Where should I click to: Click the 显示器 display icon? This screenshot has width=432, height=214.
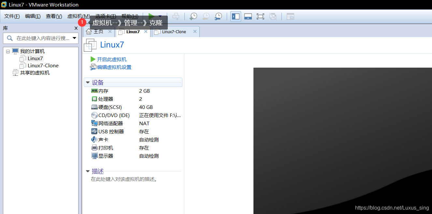[x=94, y=156]
